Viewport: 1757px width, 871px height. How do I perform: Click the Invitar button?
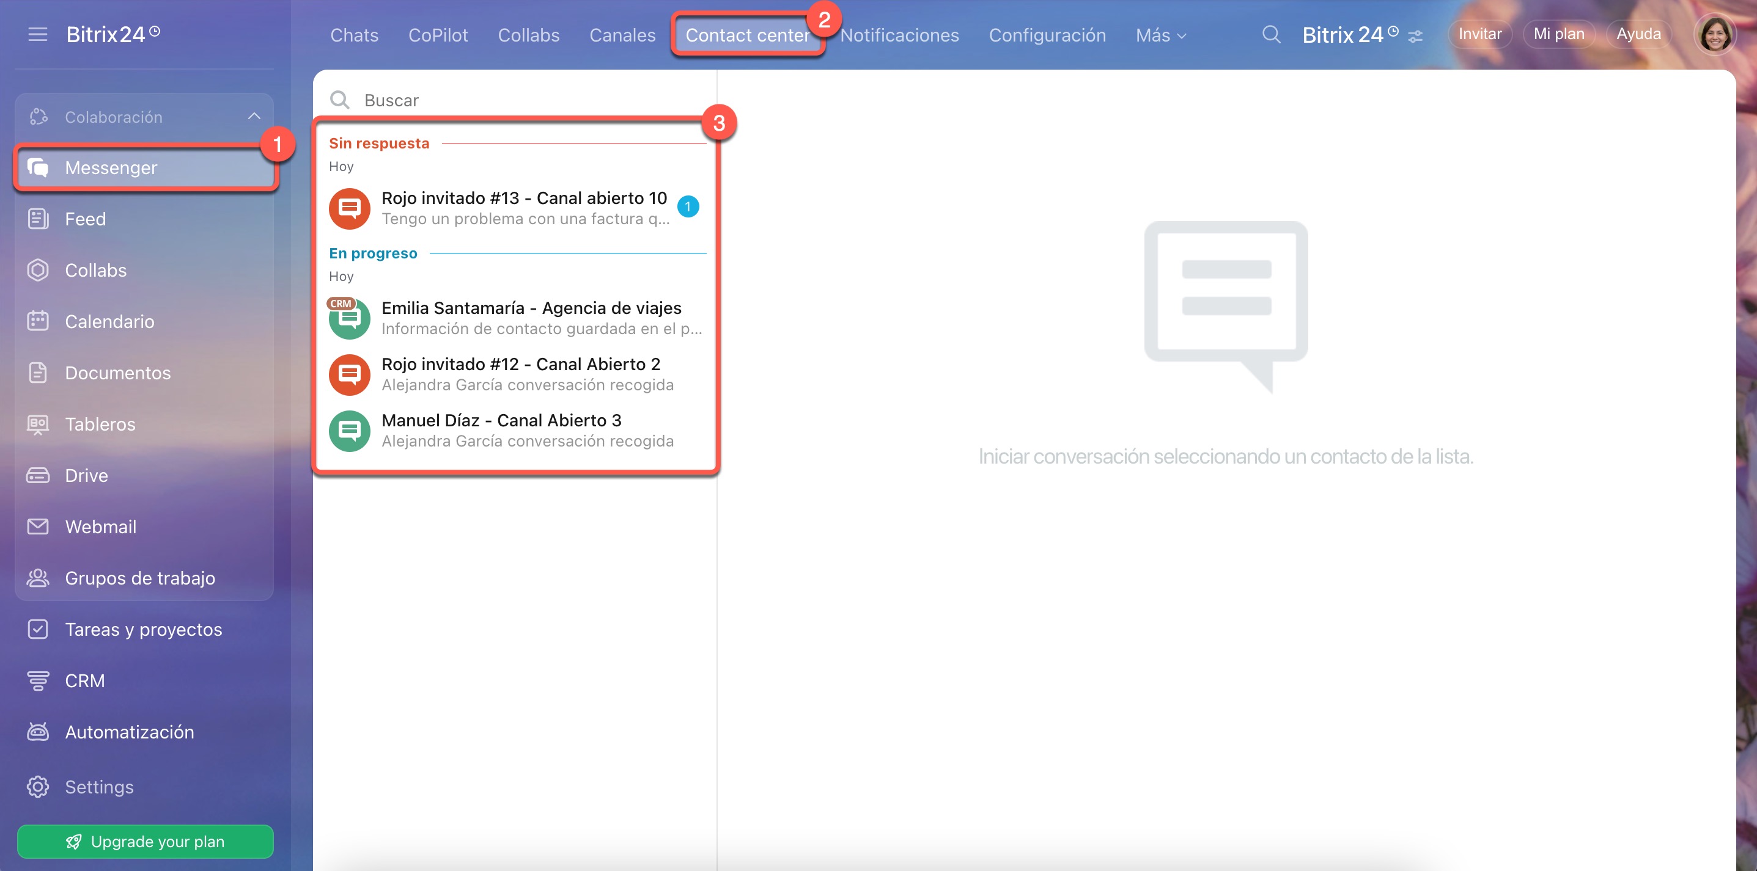click(x=1479, y=34)
